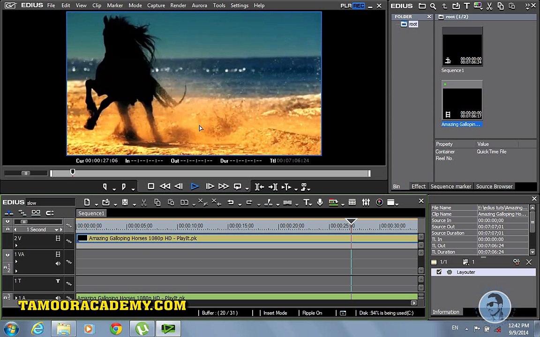Click the Rewind button in the player
This screenshot has width=540, height=337.
coord(165,186)
